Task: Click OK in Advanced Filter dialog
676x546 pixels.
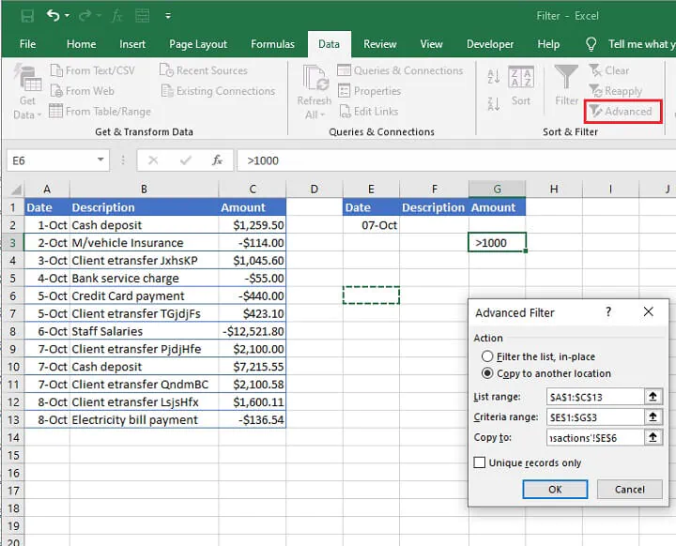Action: (x=555, y=490)
